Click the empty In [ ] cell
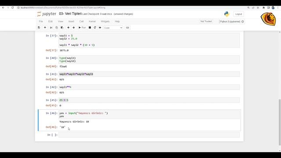Screen dimensions: 281x158 point(149,135)
